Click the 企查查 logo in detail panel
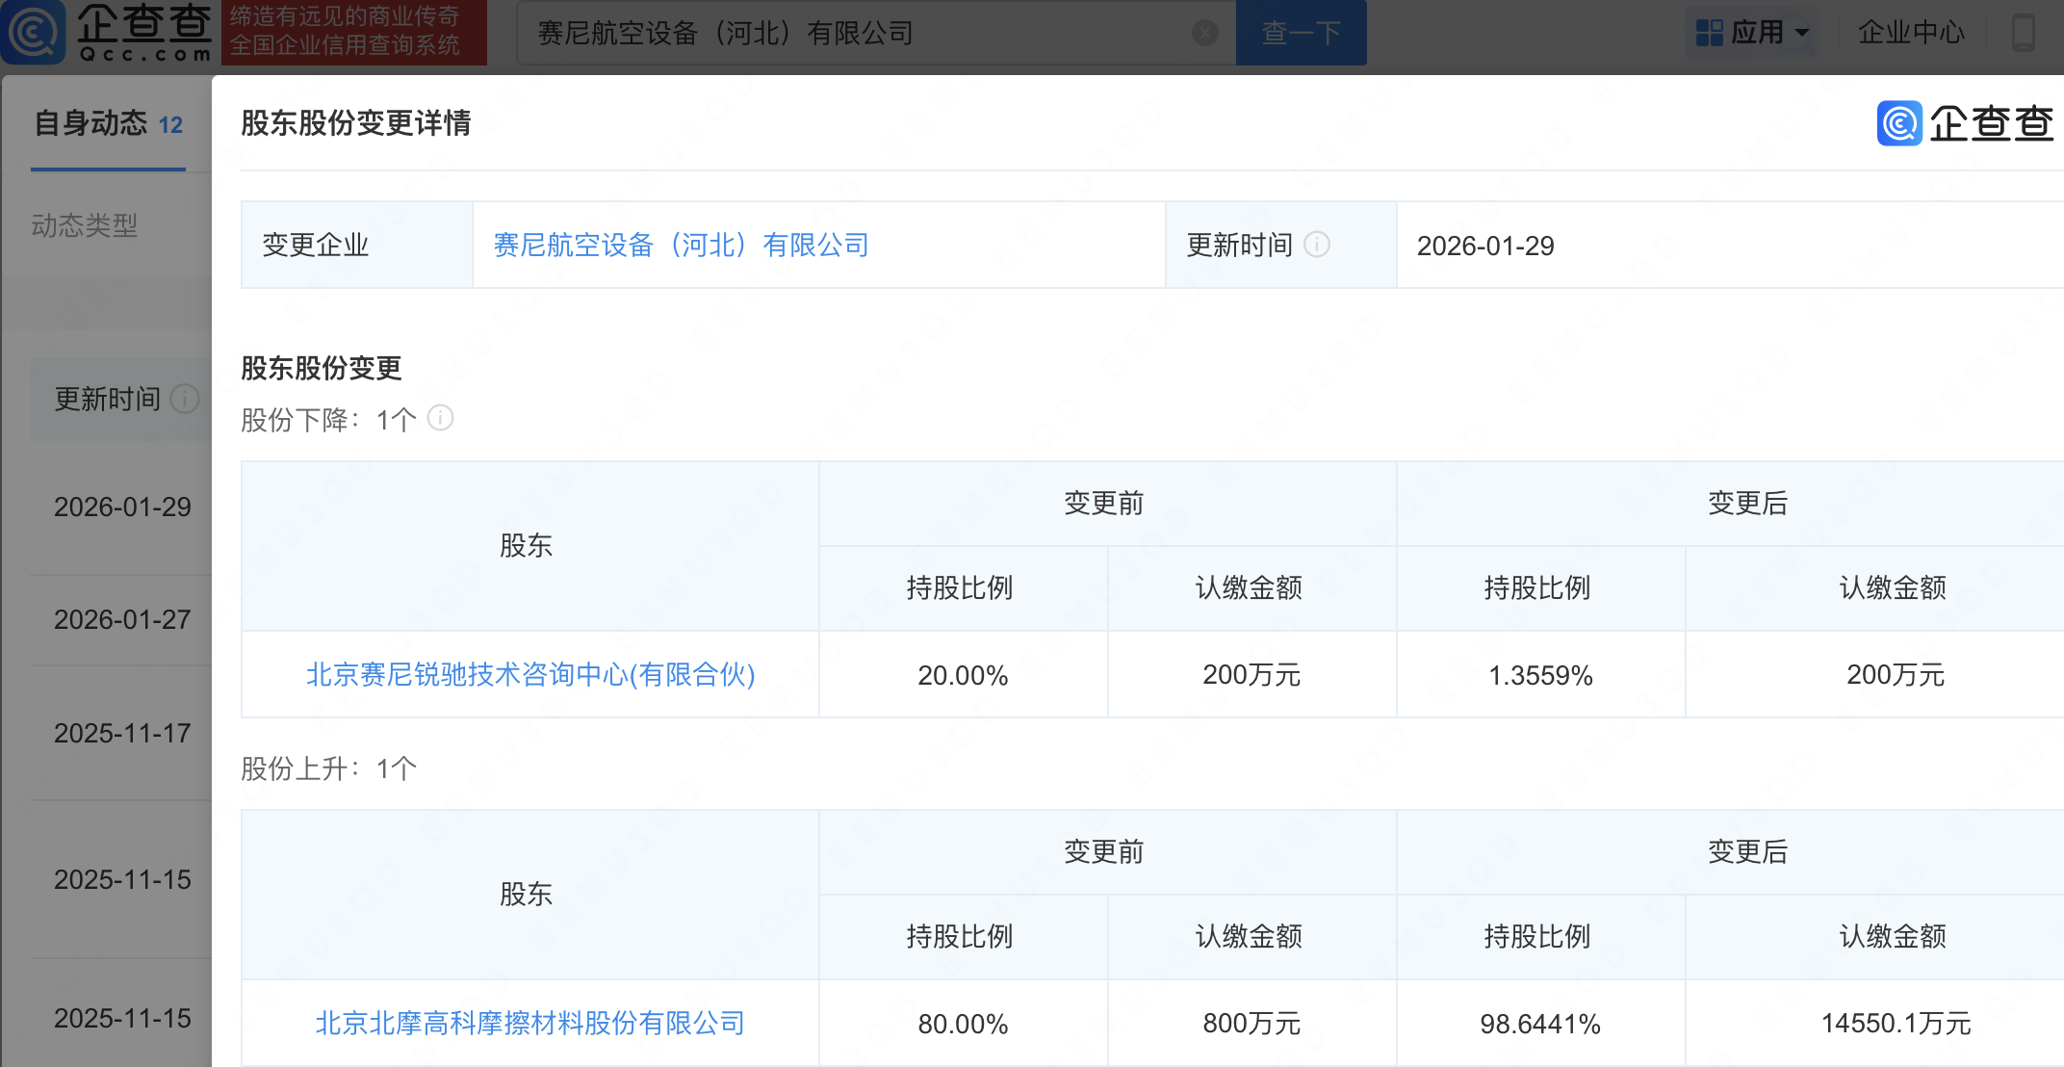This screenshot has width=2064, height=1067. click(x=1964, y=123)
